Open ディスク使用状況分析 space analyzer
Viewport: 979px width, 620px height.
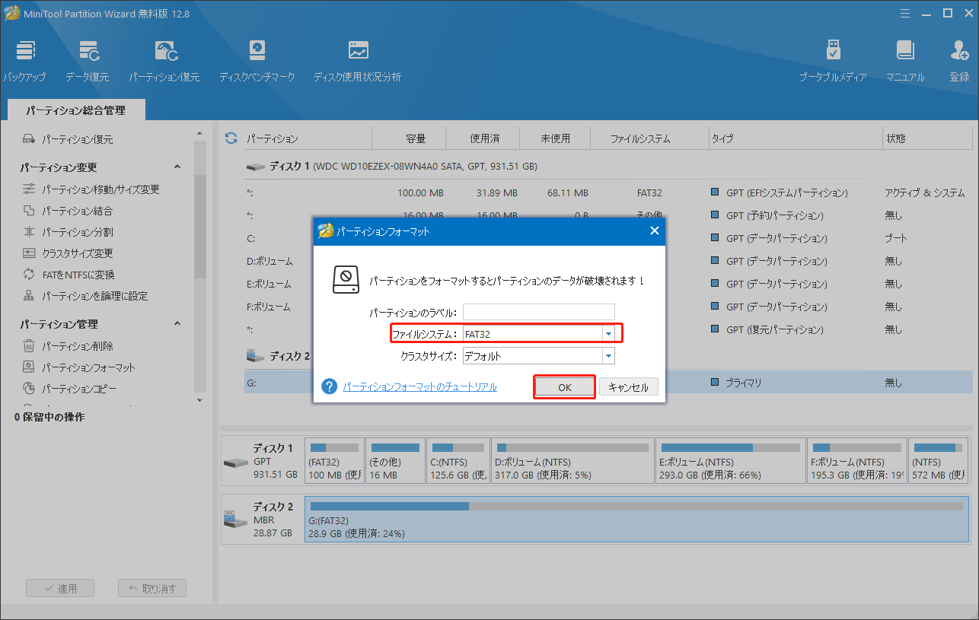(357, 62)
